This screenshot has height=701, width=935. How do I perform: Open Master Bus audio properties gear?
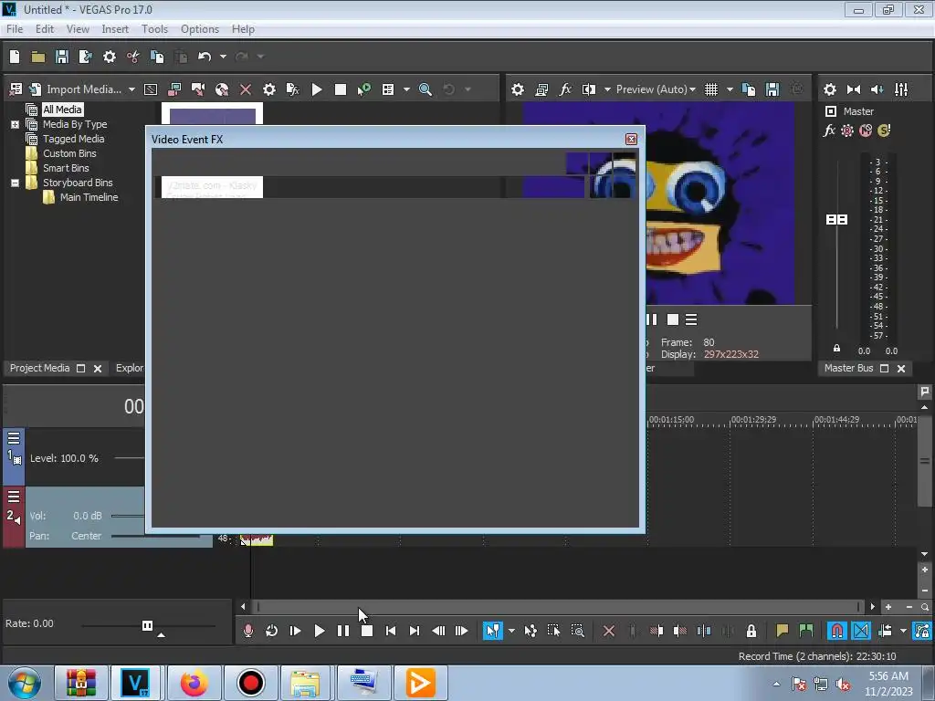[830, 89]
